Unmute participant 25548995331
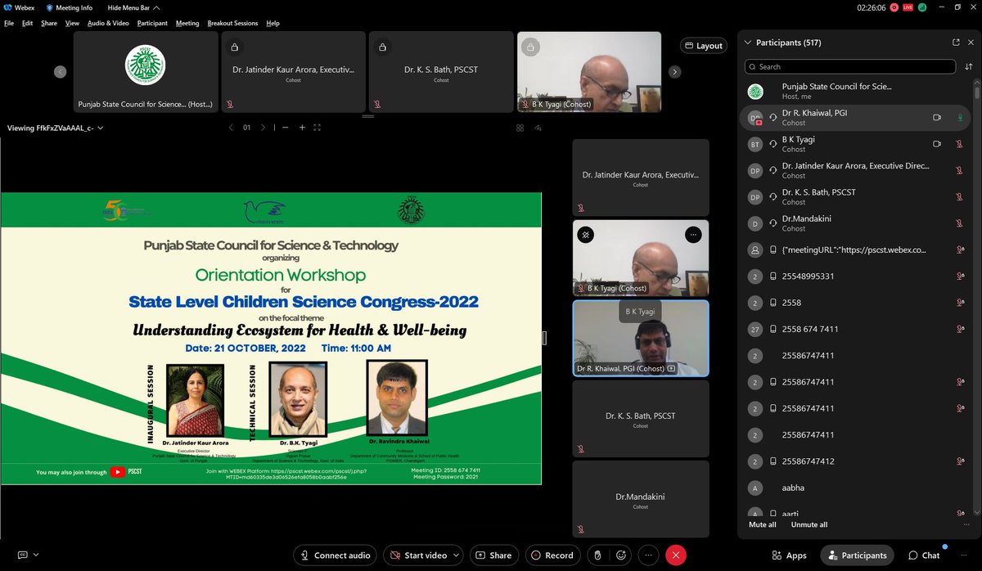Image resolution: width=982 pixels, height=571 pixels. coord(960,277)
